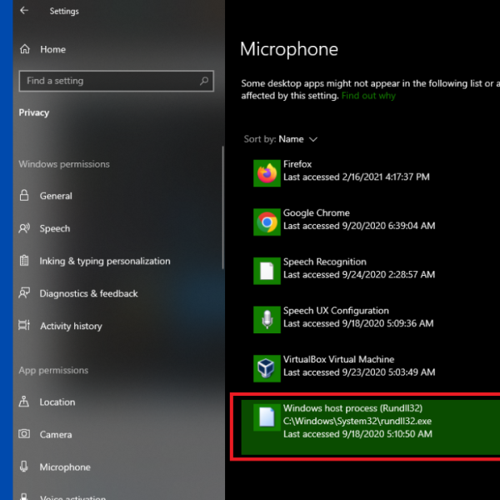Open the Sort by Name dropdown

(x=281, y=139)
